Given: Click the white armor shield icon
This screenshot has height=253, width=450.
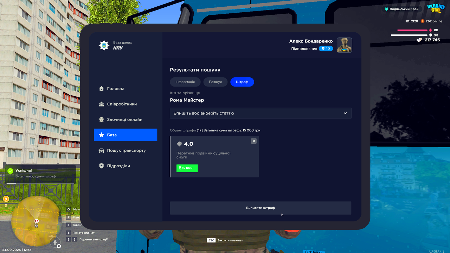Looking at the screenshot, I should [431, 35].
